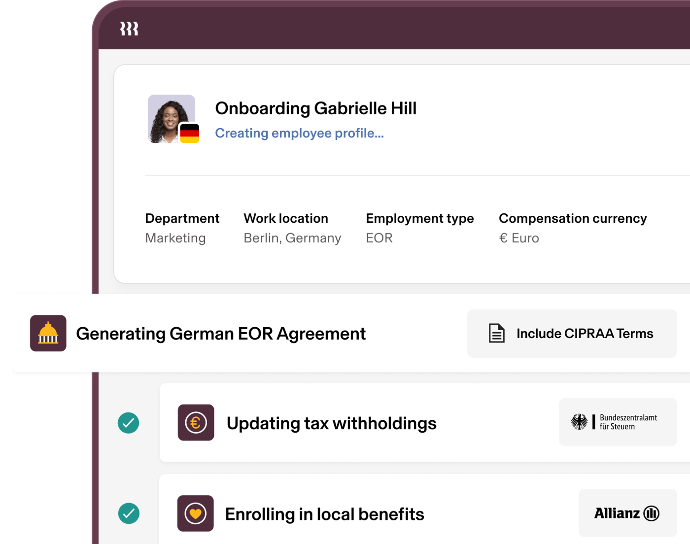
Task: Enable the Include CIPRAA Terms option
Action: (572, 333)
